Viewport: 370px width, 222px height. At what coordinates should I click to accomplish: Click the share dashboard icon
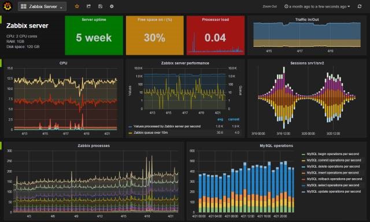88,6
